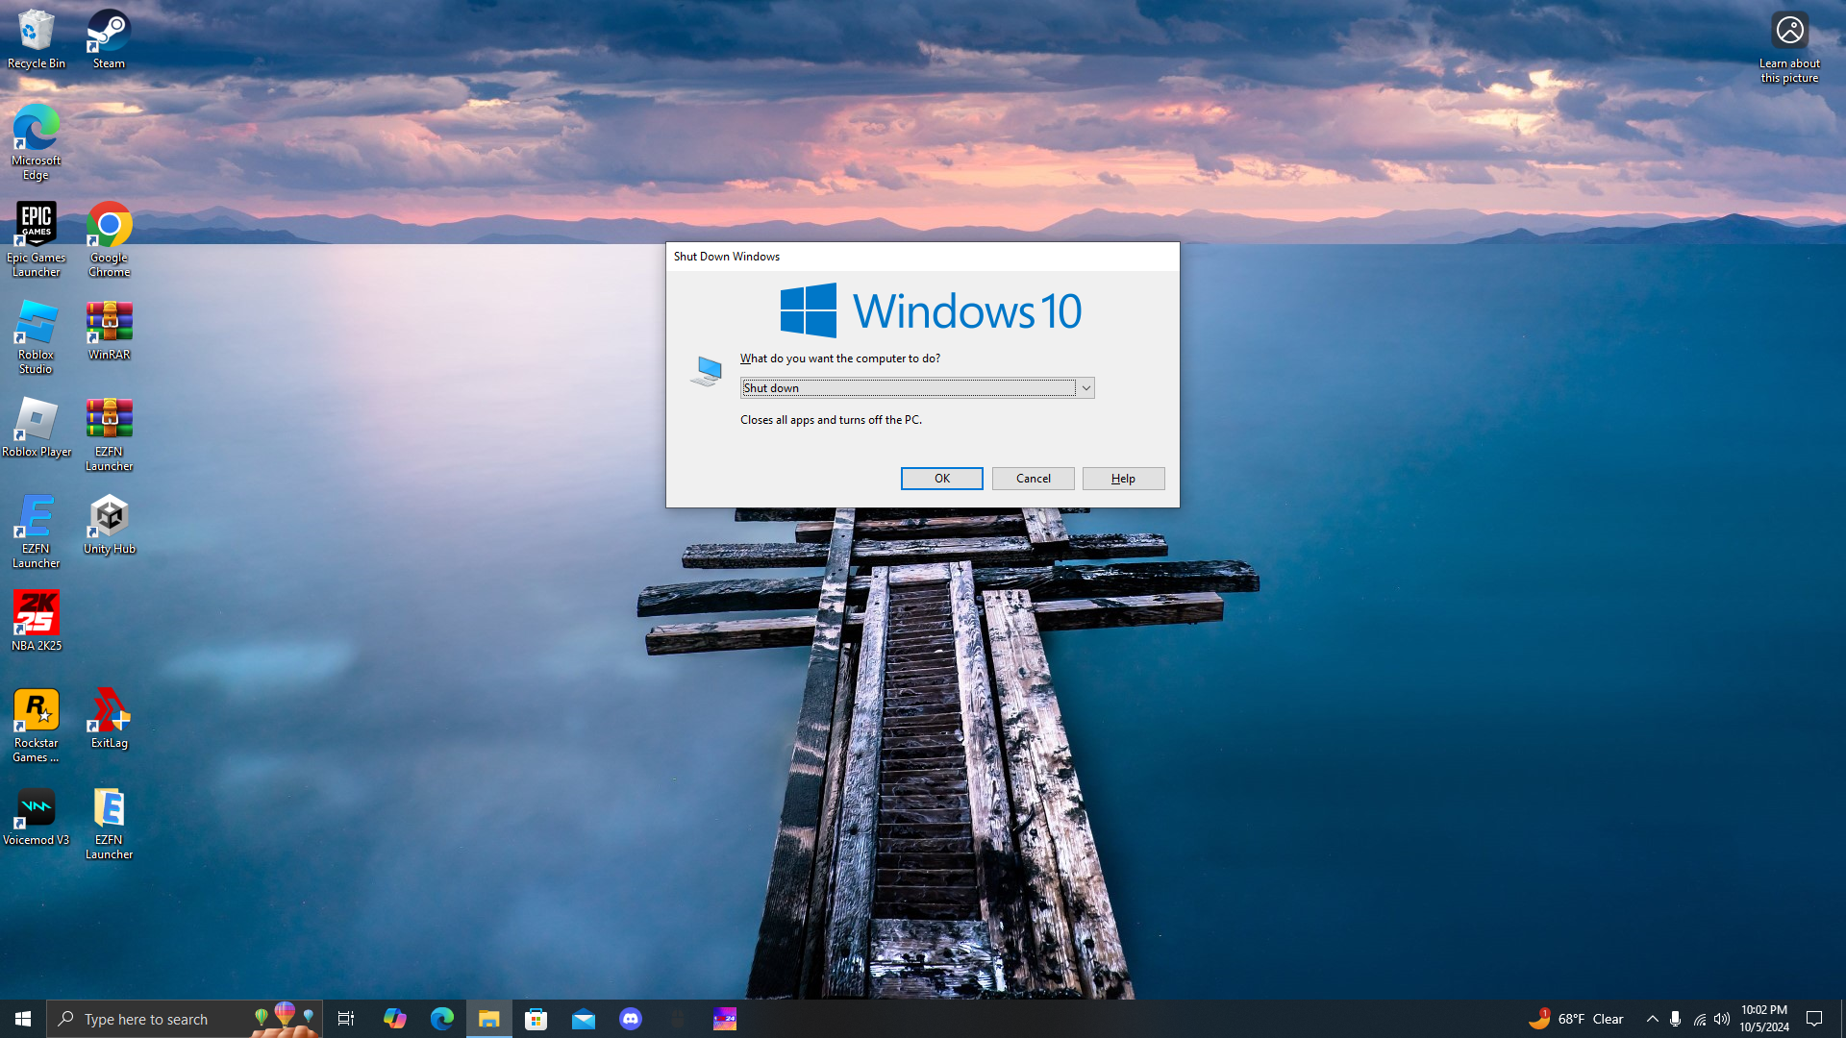
Task: Click the Help button in dialog
Action: [1123, 479]
